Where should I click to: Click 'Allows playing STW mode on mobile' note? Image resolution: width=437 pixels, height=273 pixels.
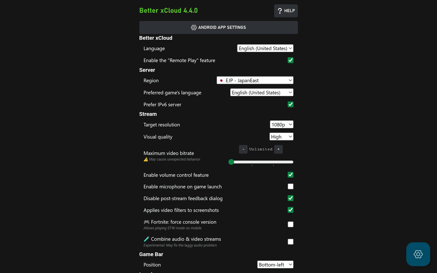pos(172,228)
